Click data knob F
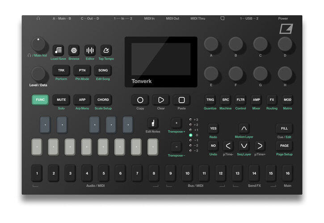The height and width of the screenshot is (223, 324). [x=236, y=74]
